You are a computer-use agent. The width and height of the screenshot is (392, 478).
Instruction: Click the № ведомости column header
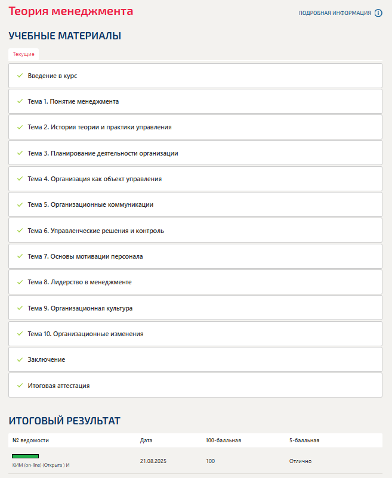(x=30, y=440)
